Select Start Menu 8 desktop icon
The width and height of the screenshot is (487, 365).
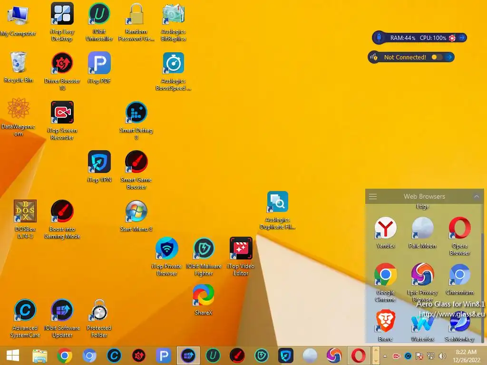[x=136, y=216]
